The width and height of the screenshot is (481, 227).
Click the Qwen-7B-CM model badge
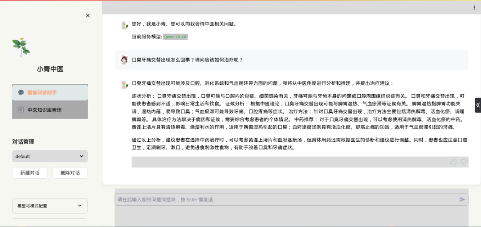pos(175,37)
